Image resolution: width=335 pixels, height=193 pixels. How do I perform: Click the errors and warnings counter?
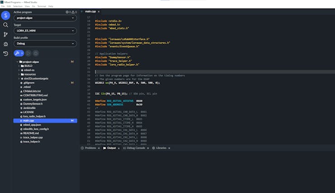coord(71,12)
